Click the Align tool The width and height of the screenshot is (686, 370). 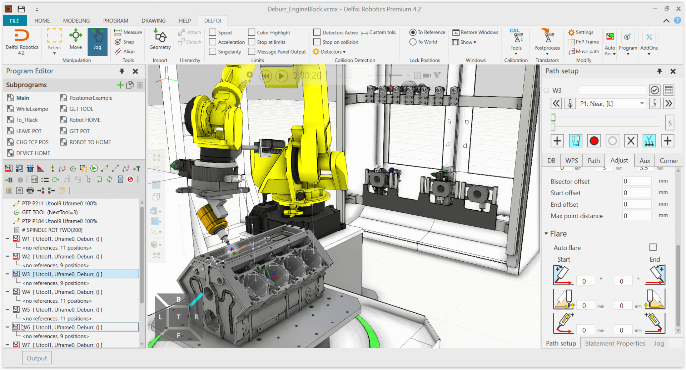tap(124, 51)
